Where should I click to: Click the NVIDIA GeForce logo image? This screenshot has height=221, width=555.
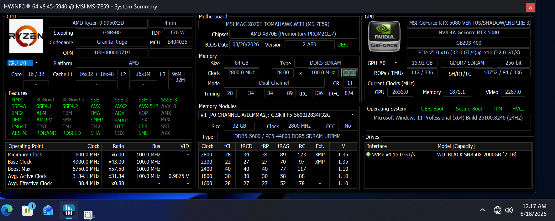click(x=384, y=36)
